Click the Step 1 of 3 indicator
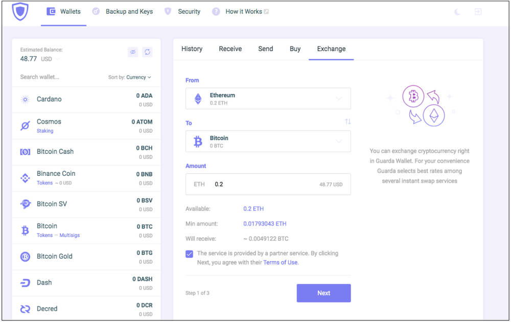This screenshot has height=322, width=511. click(197, 293)
